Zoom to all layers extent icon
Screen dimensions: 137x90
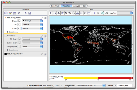(102, 13)
